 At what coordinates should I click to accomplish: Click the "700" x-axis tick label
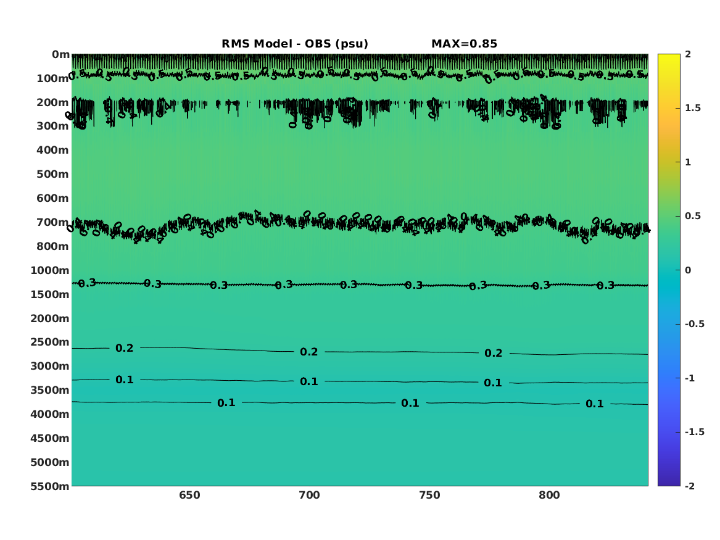(x=310, y=496)
